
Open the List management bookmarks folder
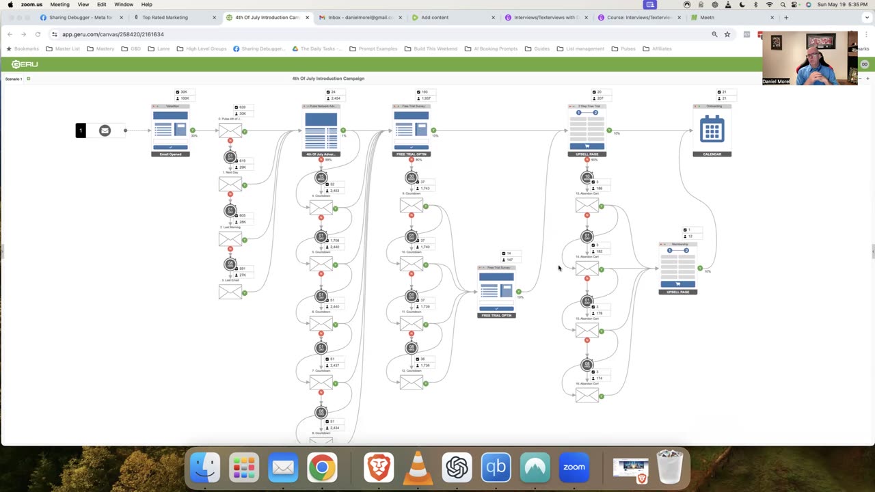click(580, 49)
